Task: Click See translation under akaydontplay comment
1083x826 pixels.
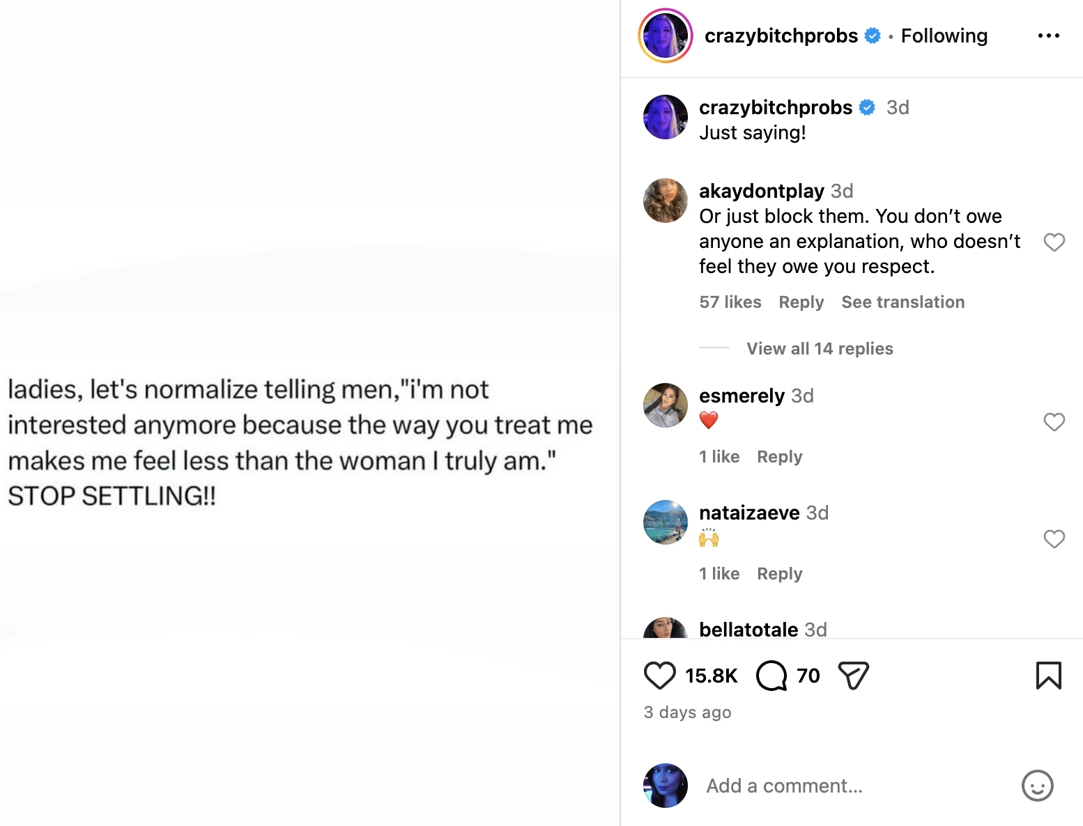Action: 903,302
